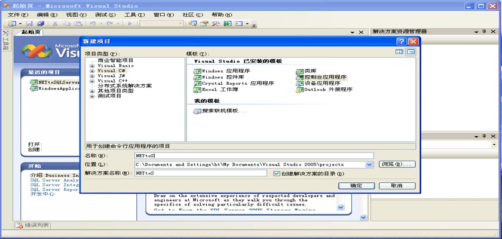Click into the 名称 name field
Screen dimensions: 502x239
coord(254,156)
